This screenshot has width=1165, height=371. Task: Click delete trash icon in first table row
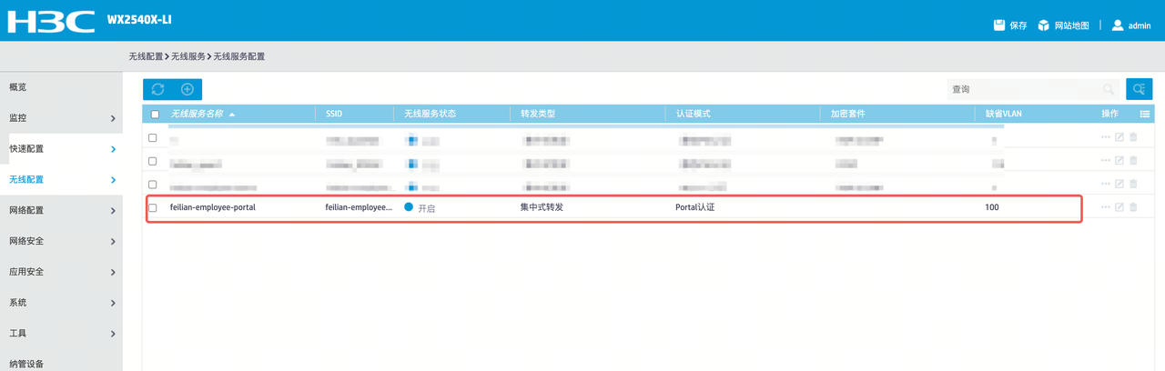point(1133,137)
